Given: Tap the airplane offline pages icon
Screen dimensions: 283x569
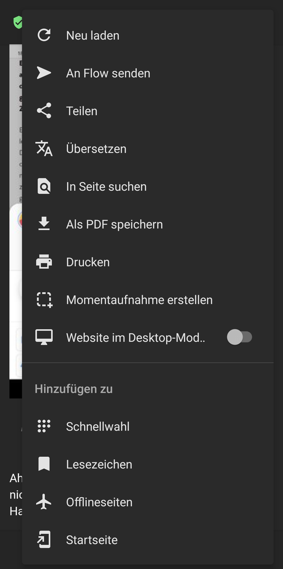Looking at the screenshot, I should (44, 502).
